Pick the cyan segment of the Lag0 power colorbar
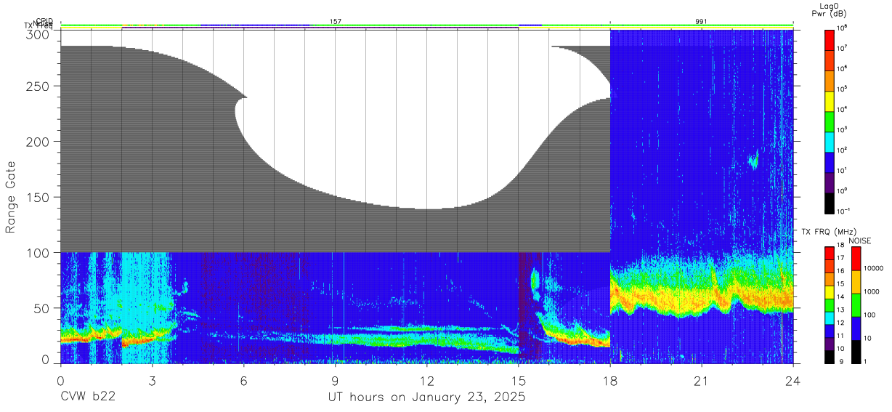 click(830, 142)
